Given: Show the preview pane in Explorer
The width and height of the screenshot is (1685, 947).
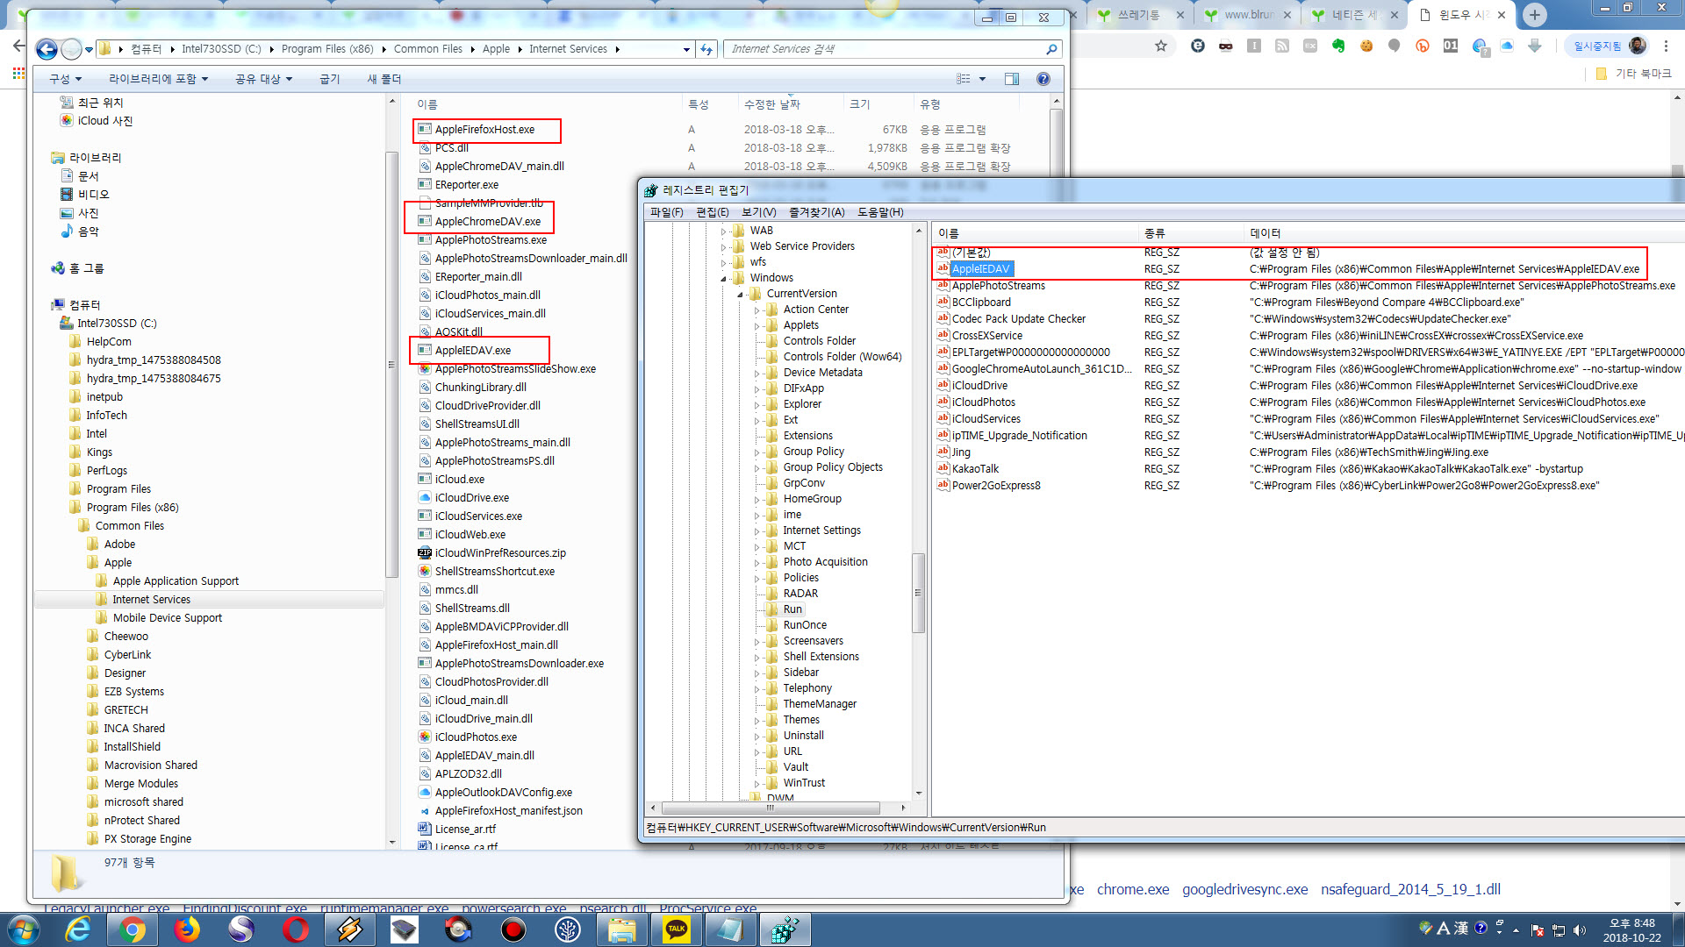Looking at the screenshot, I should 1012,79.
